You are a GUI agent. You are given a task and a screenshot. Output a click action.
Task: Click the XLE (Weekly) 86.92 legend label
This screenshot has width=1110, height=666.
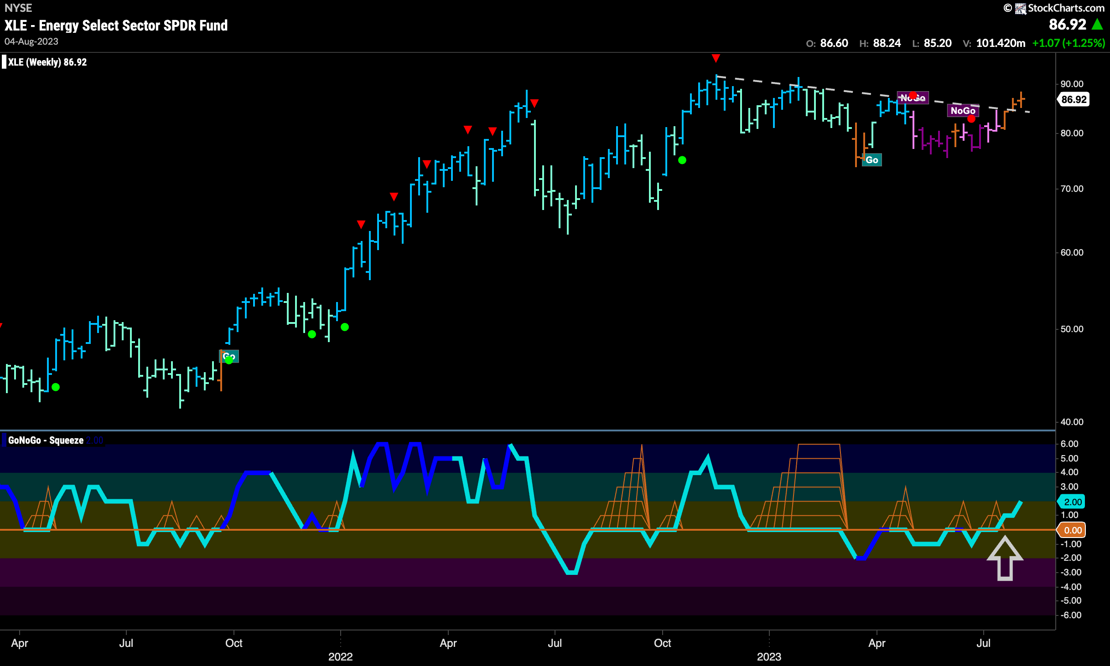click(x=47, y=62)
